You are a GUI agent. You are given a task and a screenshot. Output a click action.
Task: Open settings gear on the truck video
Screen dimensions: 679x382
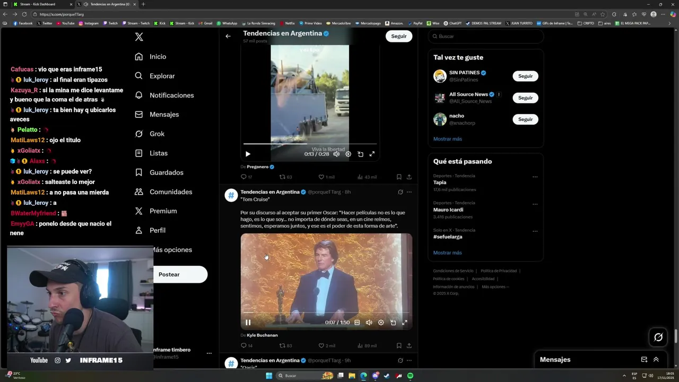coord(348,154)
